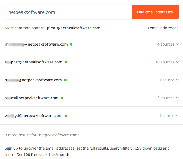Select the s…port@netpeaksoftware.com email address

coord(33,62)
